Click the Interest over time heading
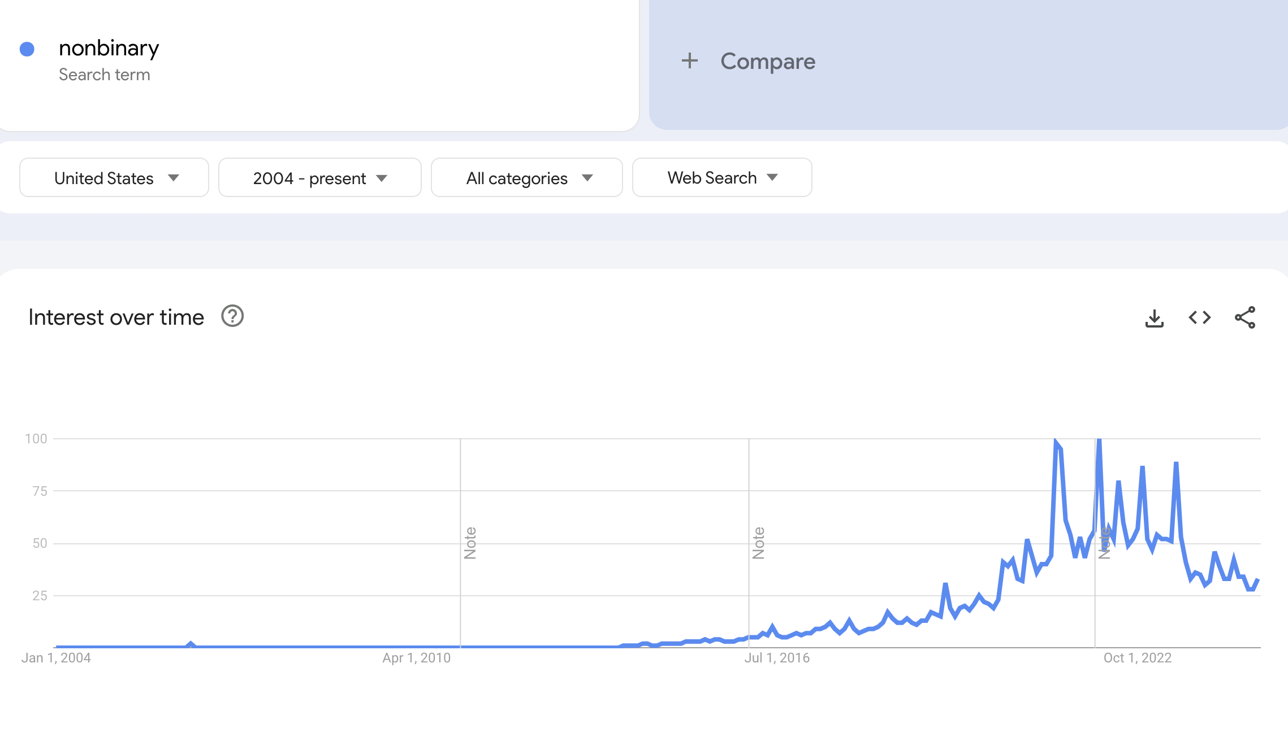The height and width of the screenshot is (733, 1288). 116,317
